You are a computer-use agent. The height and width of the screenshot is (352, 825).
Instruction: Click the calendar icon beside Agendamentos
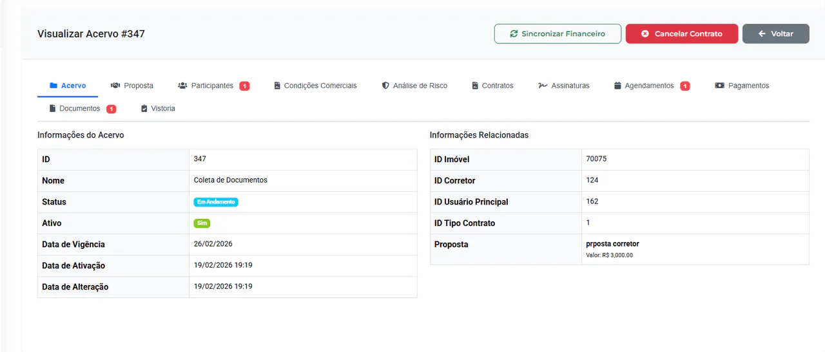(617, 86)
